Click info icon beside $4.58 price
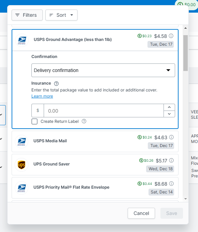Viewport: 198px width, 232px height. coord(171,36)
